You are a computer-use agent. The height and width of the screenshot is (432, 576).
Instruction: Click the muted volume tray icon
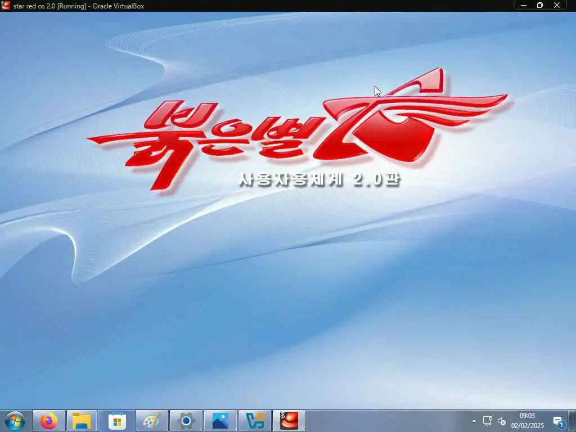(501, 421)
